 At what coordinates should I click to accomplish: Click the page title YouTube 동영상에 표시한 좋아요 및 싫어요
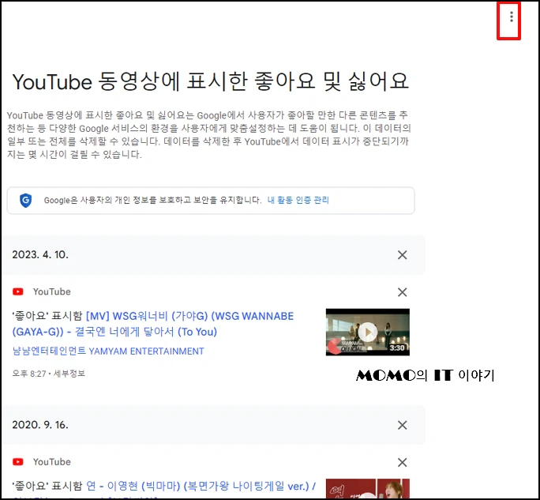(x=211, y=81)
